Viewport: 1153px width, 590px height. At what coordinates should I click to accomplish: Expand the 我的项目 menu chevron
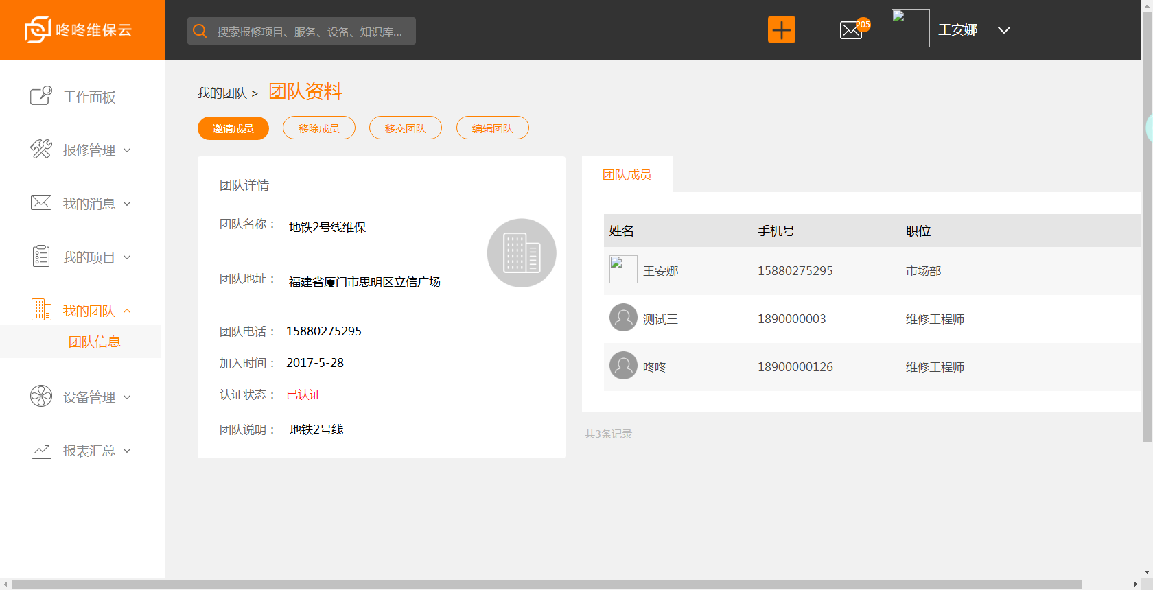click(x=127, y=257)
